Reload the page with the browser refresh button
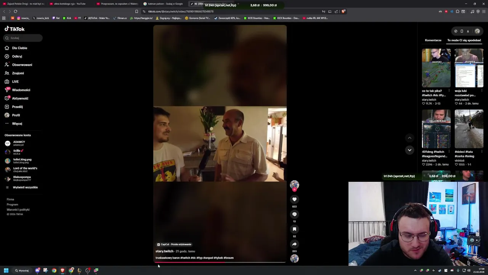This screenshot has height=275, width=488. [x=15, y=11]
